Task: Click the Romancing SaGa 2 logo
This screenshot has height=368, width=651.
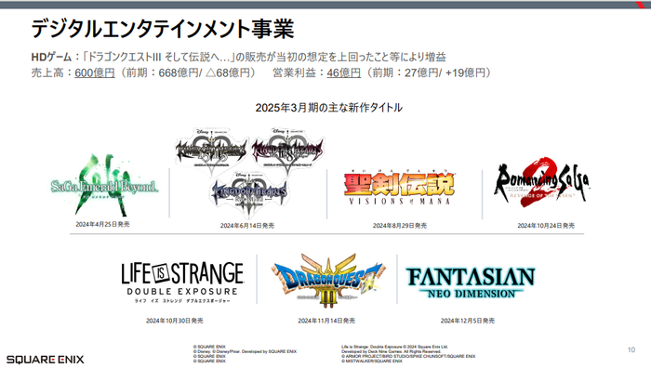Action: 541,183
